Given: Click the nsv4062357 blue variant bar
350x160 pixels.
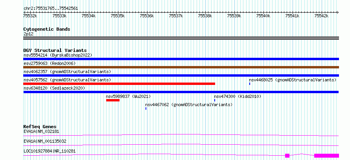Looking at the screenshot, I should point(181,75).
